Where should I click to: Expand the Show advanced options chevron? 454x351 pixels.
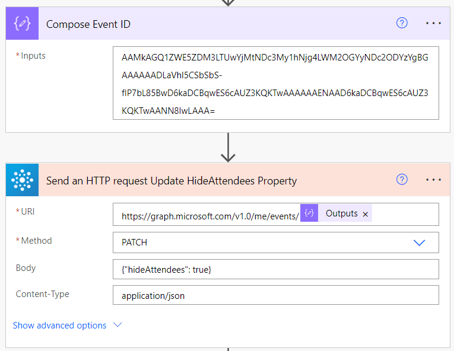pos(117,326)
